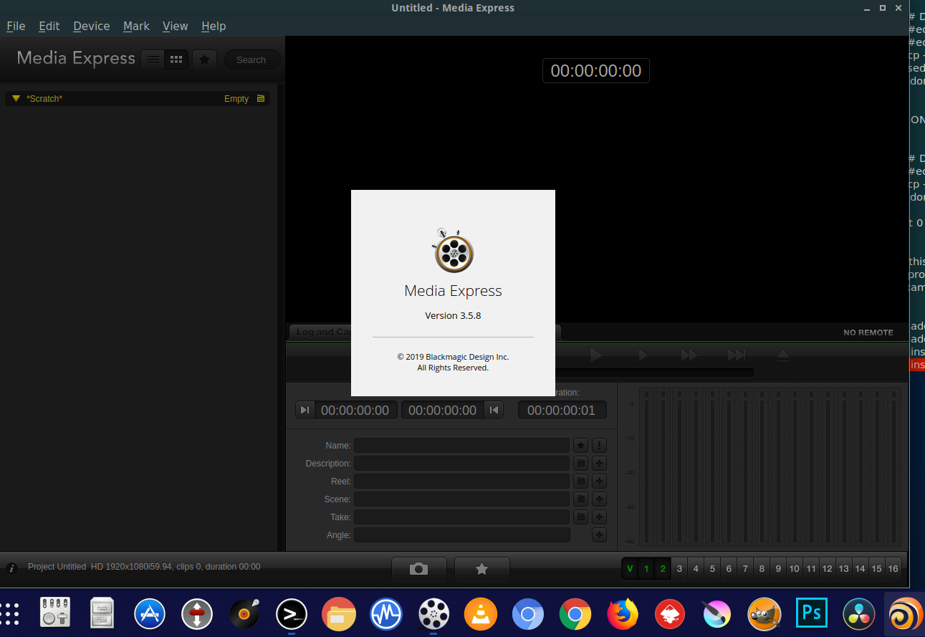Click the NO REMOTE status label
The width and height of the screenshot is (925, 637).
pyautogui.click(x=868, y=332)
